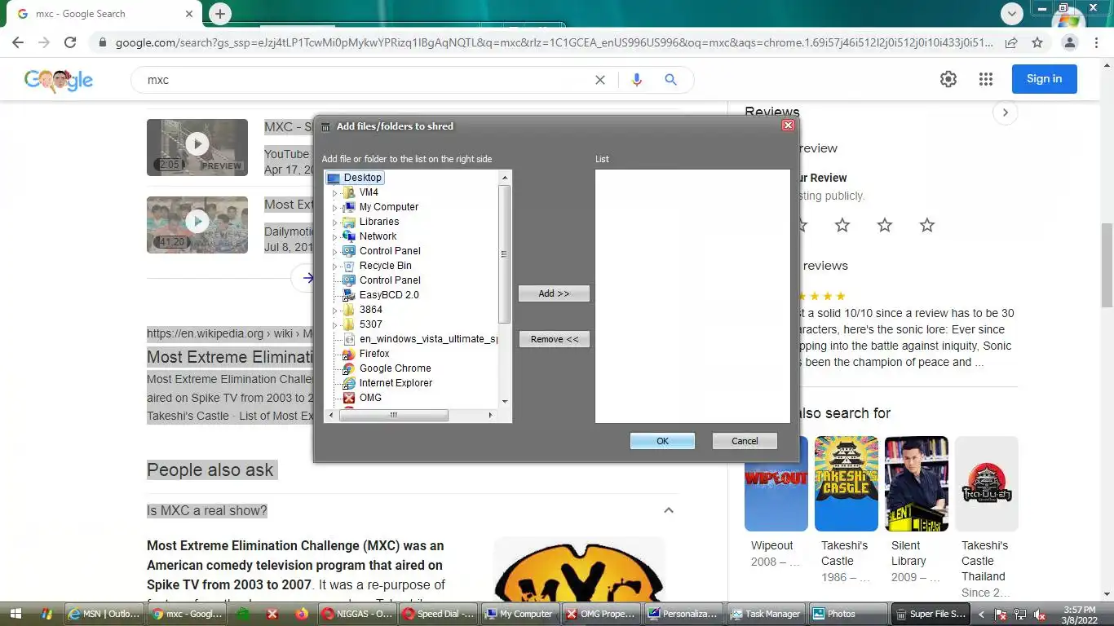Viewport: 1114px width, 626px height.
Task: Open the Google apps grid
Action: (986, 79)
